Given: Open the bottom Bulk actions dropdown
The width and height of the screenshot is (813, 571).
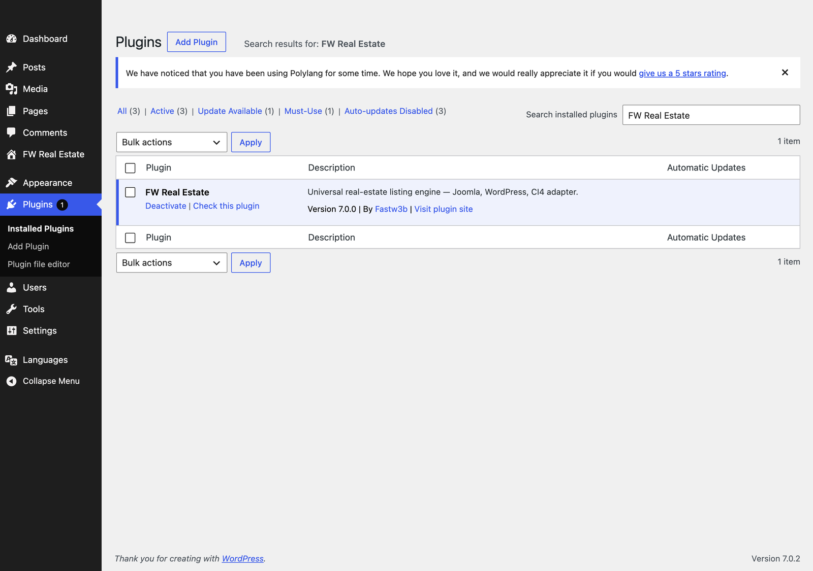Looking at the screenshot, I should [172, 263].
